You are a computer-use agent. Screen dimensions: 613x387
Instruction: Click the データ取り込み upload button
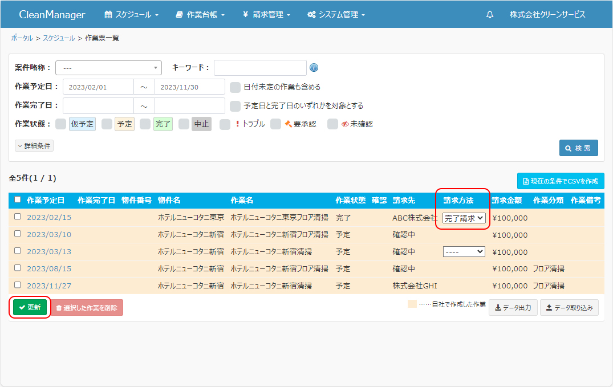pos(569,308)
